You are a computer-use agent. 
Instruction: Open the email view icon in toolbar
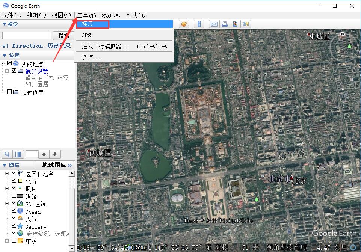[x=214, y=24]
